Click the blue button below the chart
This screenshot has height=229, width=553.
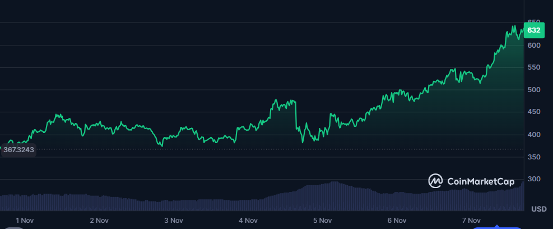[497, 227]
